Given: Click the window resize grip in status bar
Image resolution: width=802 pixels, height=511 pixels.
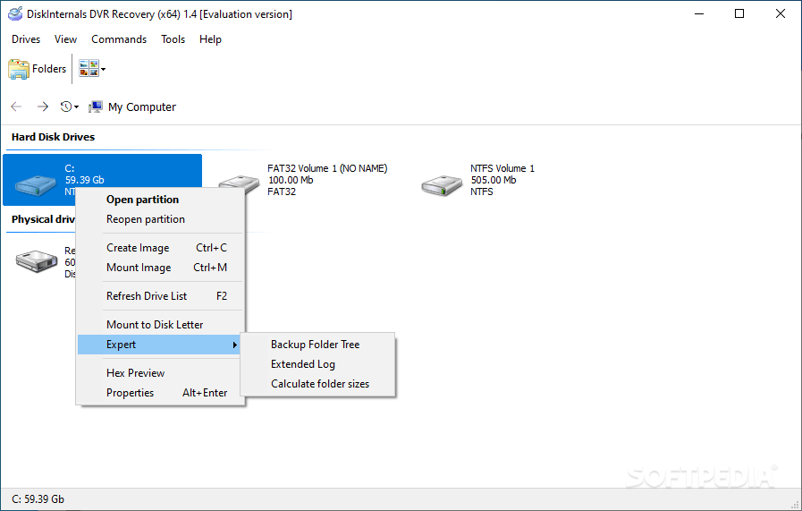Looking at the screenshot, I should (796, 505).
